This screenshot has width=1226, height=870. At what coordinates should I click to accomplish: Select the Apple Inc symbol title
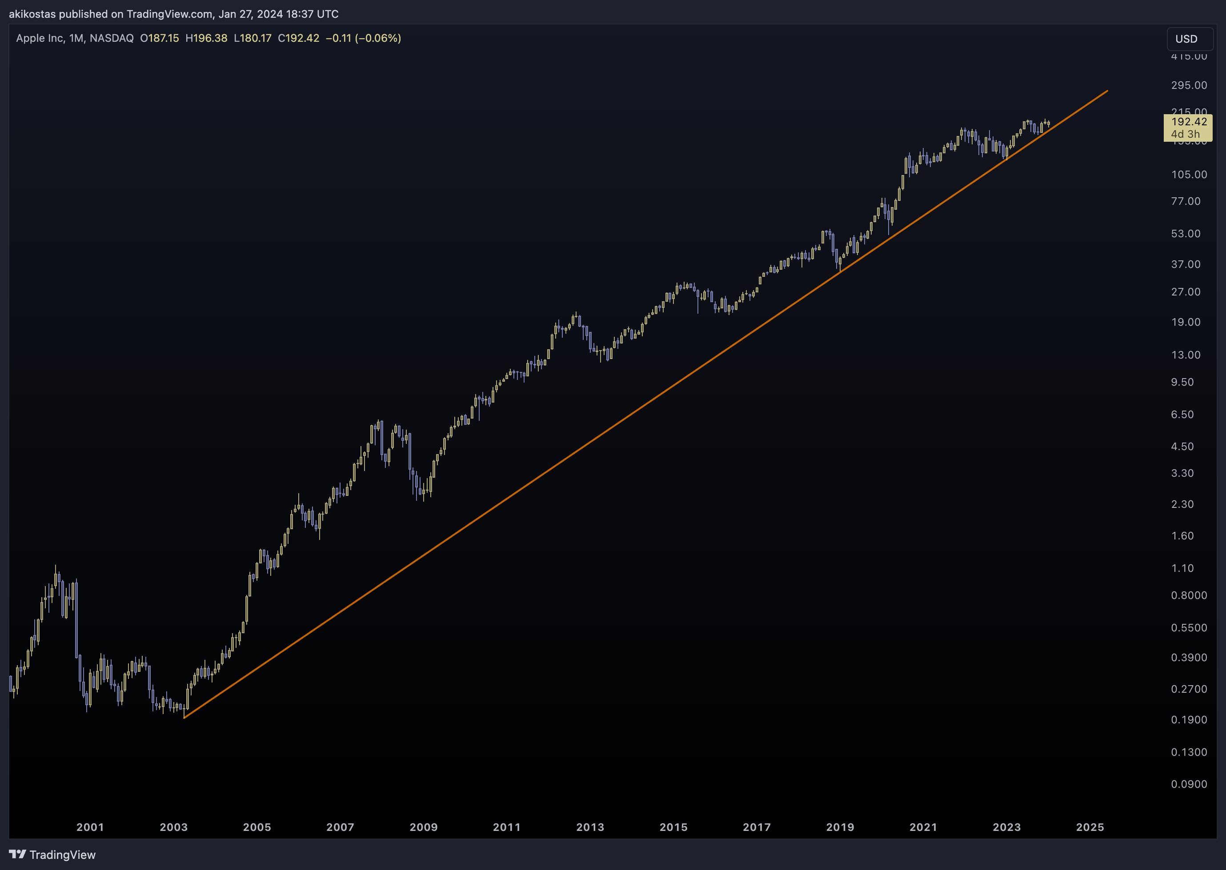coord(40,38)
